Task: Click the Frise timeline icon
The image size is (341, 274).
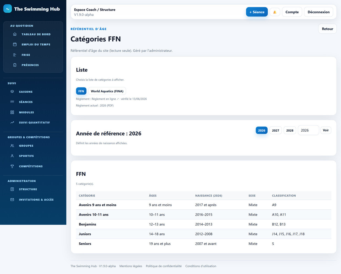Action: (15, 55)
